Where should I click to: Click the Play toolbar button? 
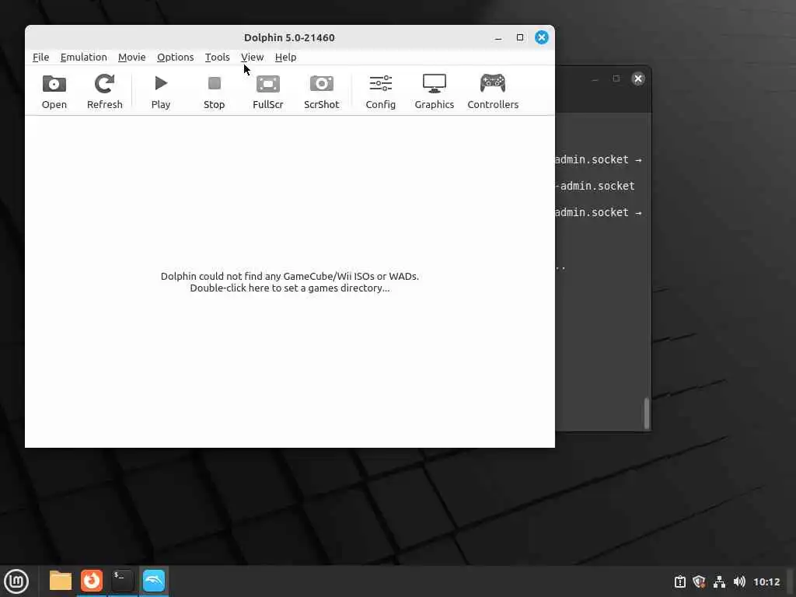[161, 92]
